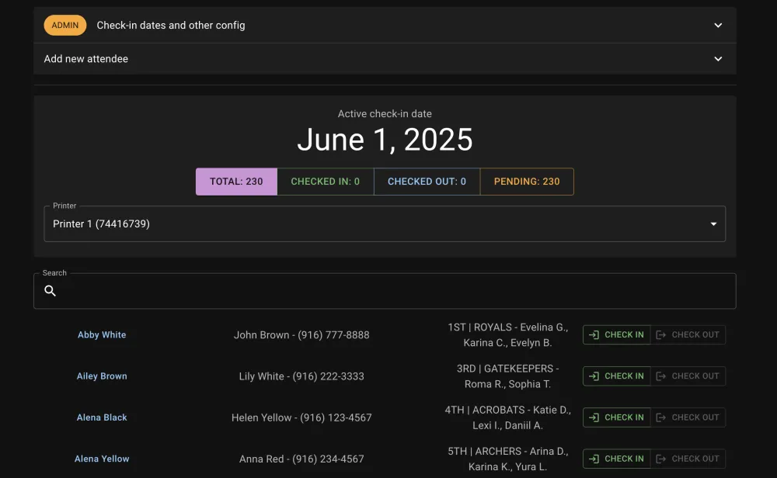The width and height of the screenshot is (777, 478).
Task: Open Ailey Brown's attendee link
Action: 102,376
